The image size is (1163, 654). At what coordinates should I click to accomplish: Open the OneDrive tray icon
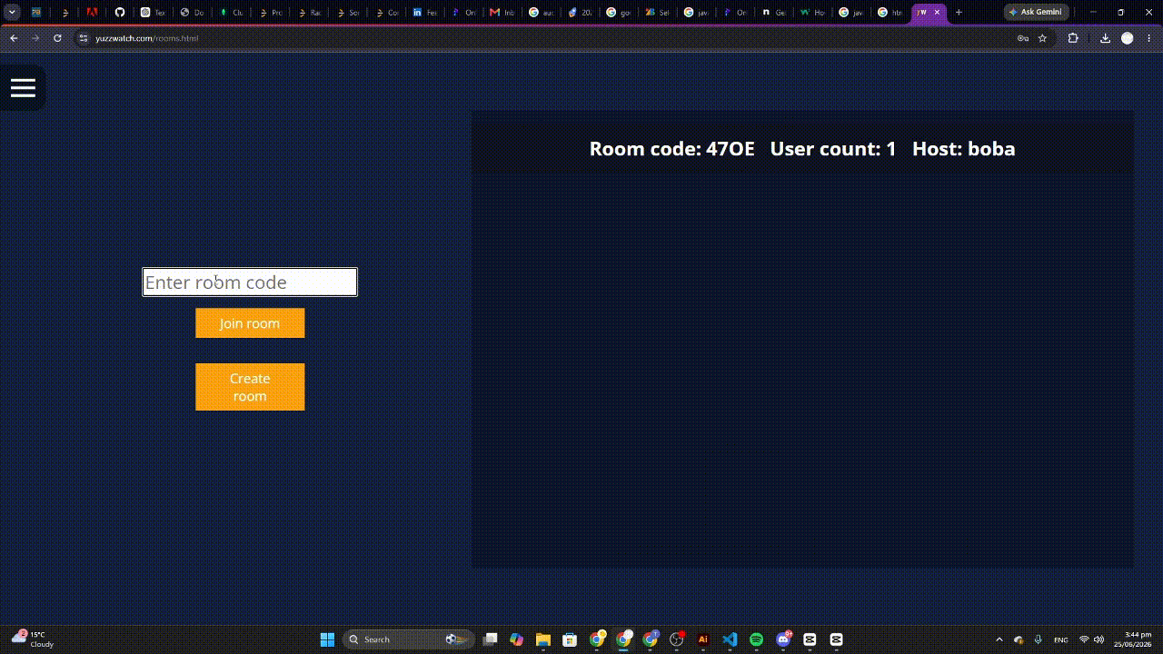pyautogui.click(x=1019, y=639)
